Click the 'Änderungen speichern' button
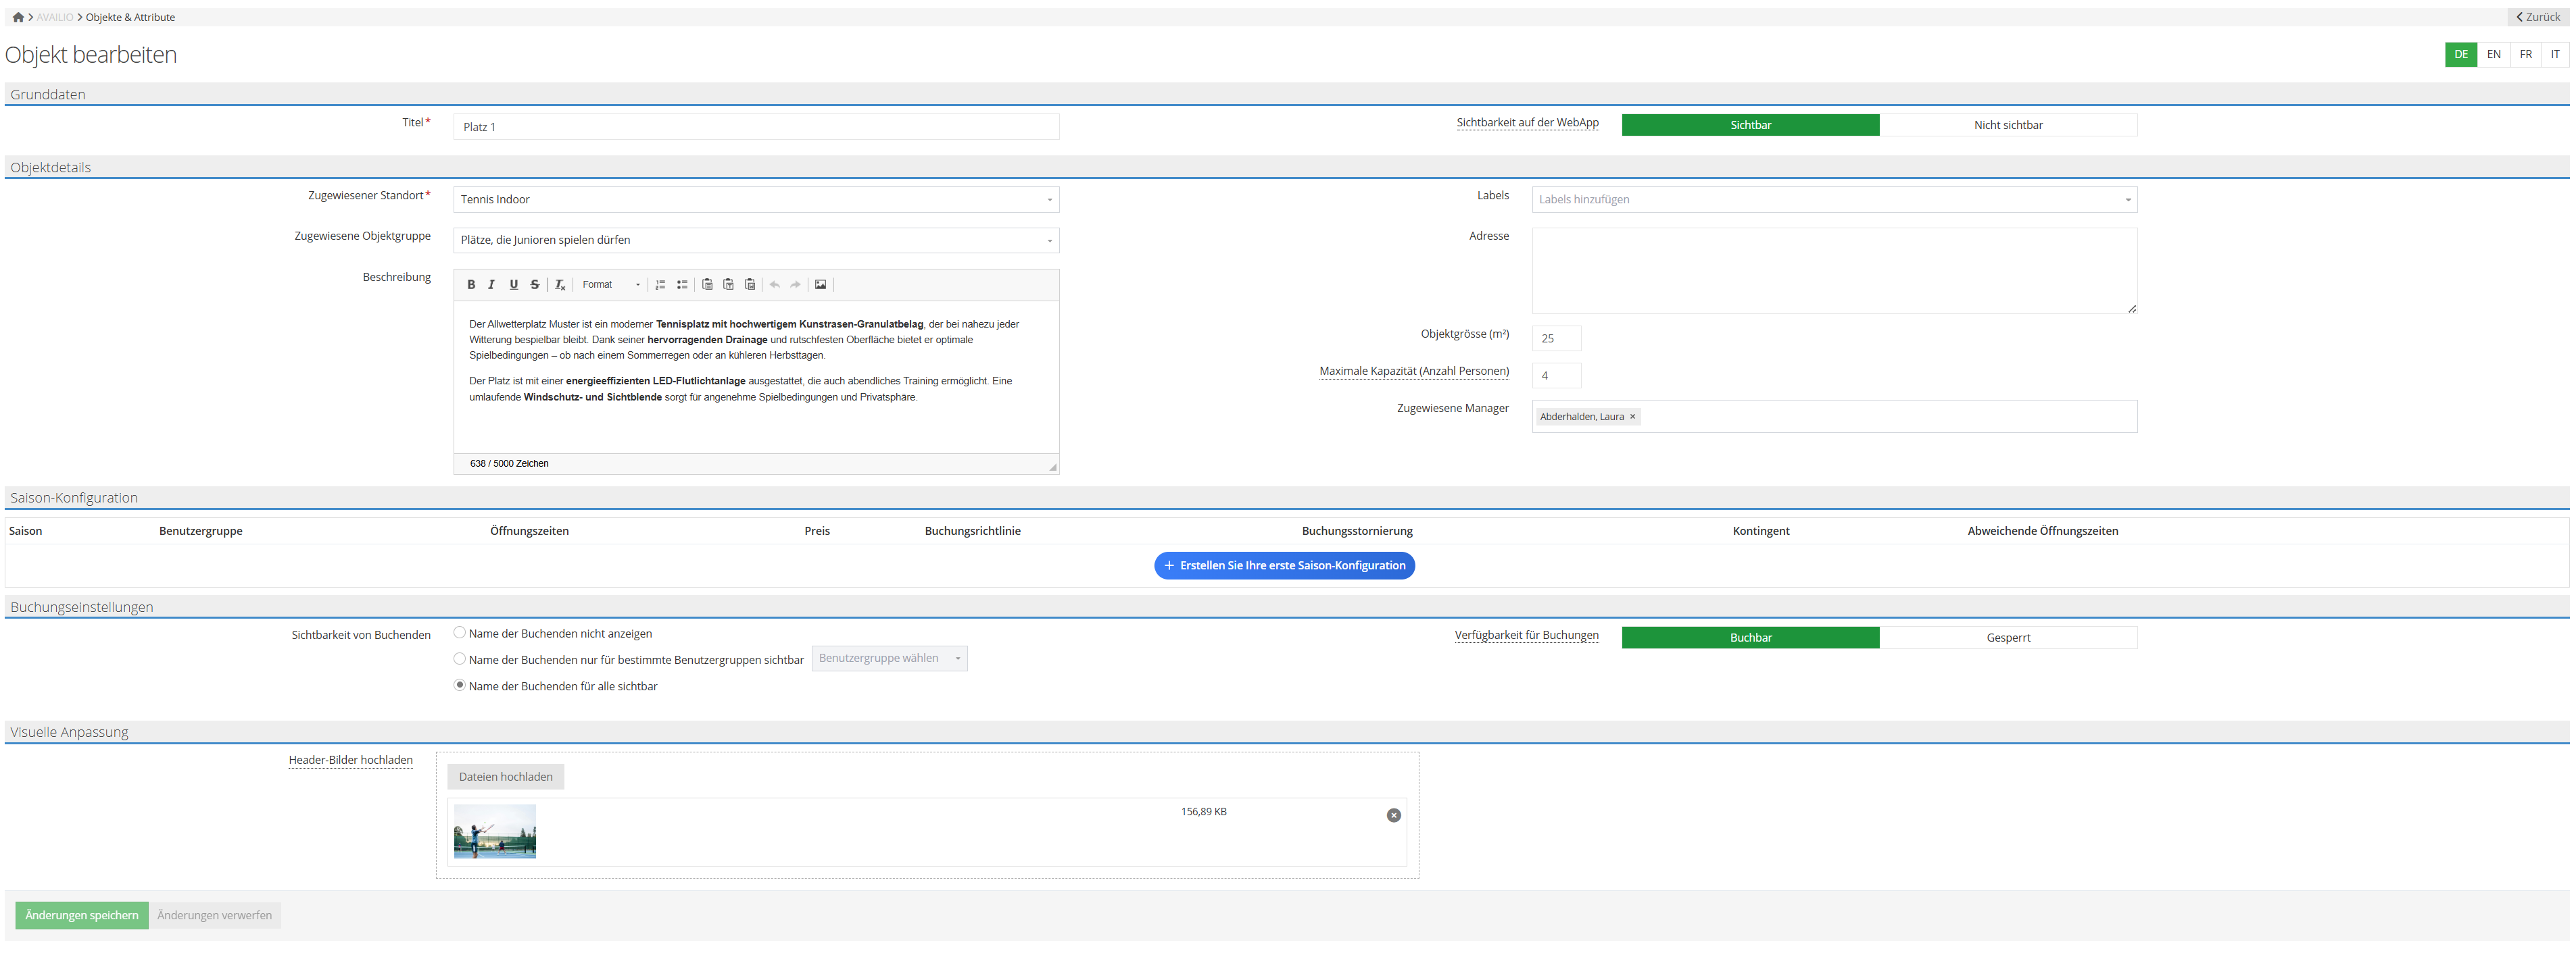The width and height of the screenshot is (2576, 953). [x=82, y=915]
